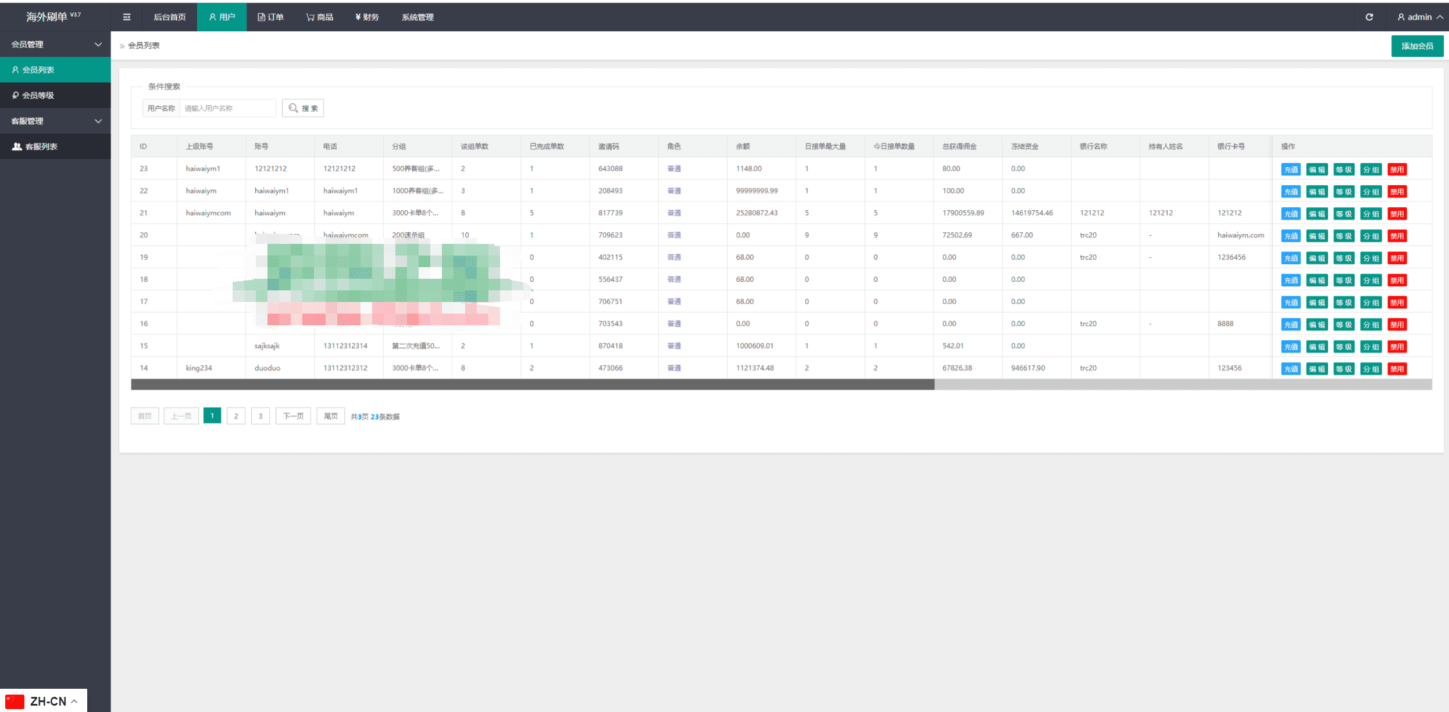Viewport: 1449px width, 712px height.
Task: Open the 系统管理 menu
Action: click(417, 17)
